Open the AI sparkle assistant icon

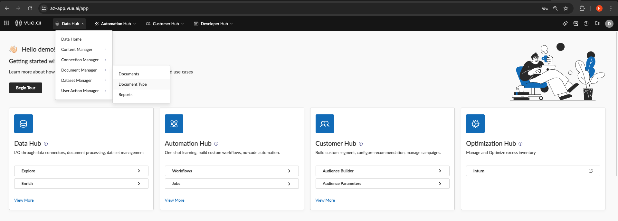pos(565,24)
